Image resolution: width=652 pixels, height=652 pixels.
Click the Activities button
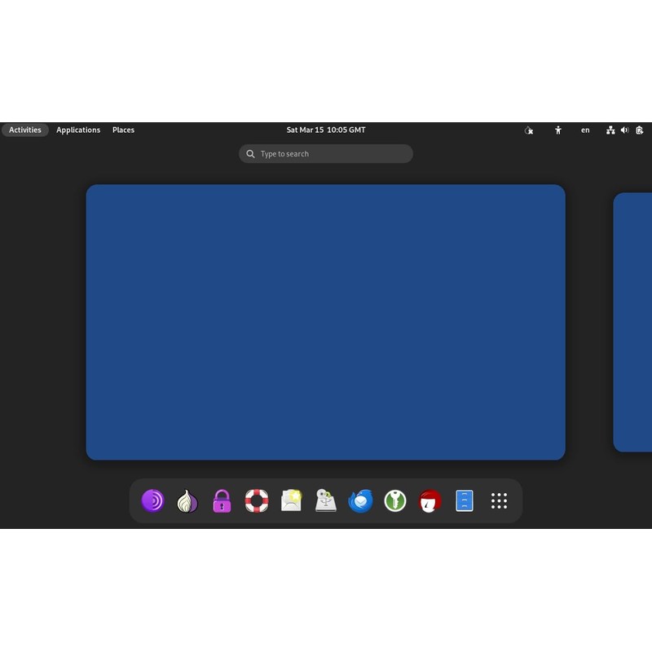coord(25,130)
